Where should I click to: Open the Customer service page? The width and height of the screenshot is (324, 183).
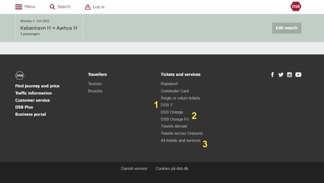pos(32,100)
